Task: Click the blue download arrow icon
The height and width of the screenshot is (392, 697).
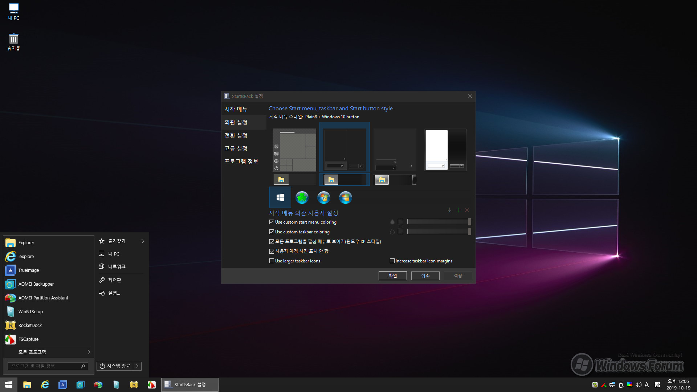Action: pos(449,210)
